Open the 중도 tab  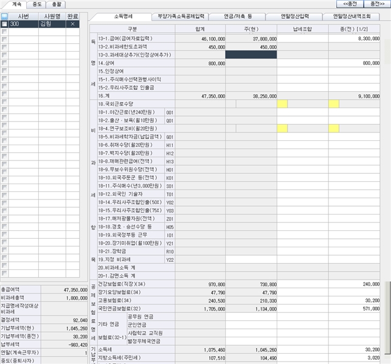click(x=38, y=4)
